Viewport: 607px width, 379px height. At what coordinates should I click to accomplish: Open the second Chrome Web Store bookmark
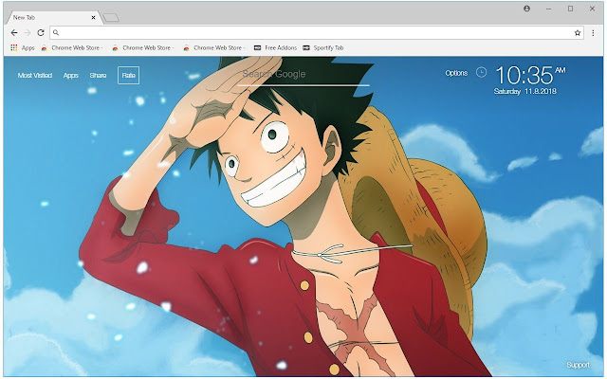coord(143,48)
